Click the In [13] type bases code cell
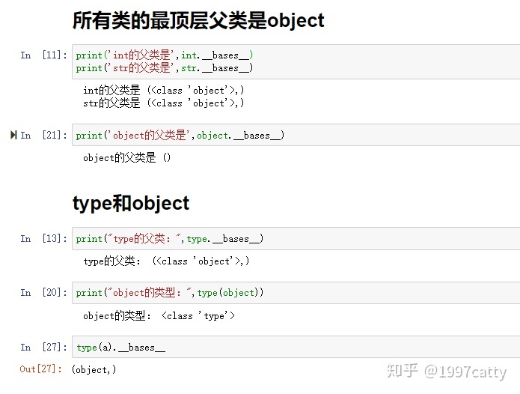This screenshot has width=520, height=394. click(x=296, y=239)
